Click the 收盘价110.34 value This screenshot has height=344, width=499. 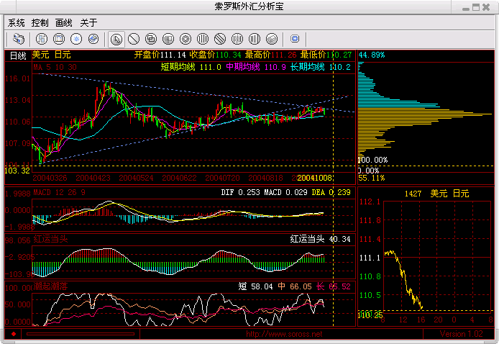(x=216, y=55)
